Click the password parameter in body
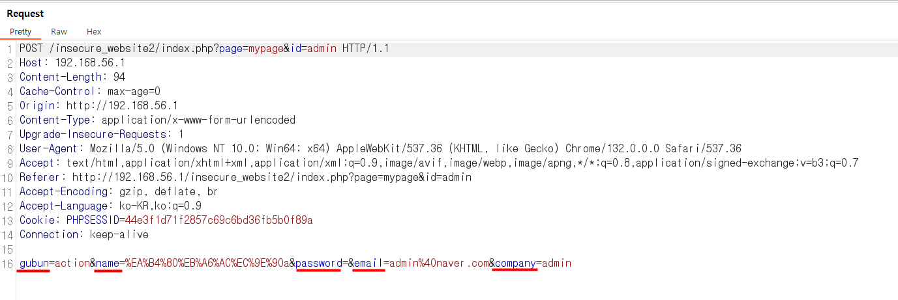The height and width of the screenshot is (300, 898). (318, 264)
